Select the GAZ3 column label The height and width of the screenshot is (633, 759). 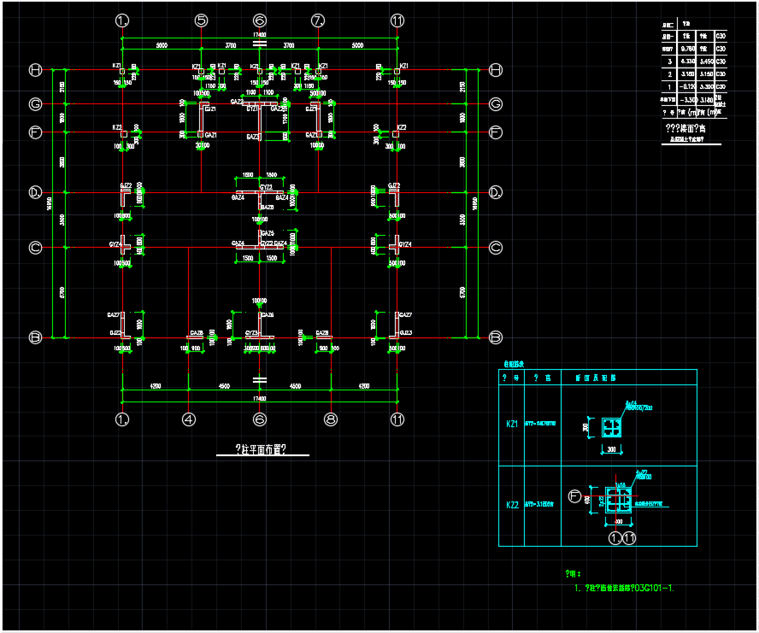click(x=253, y=137)
